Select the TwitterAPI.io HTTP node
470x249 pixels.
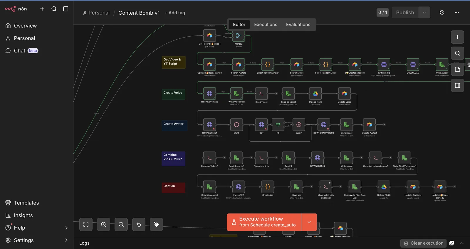(384, 65)
